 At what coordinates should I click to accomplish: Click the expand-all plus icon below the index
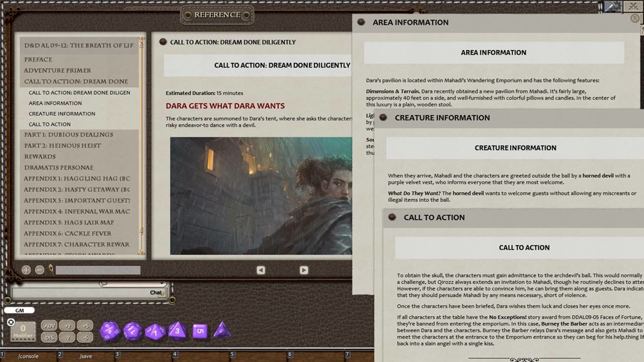tap(26, 270)
